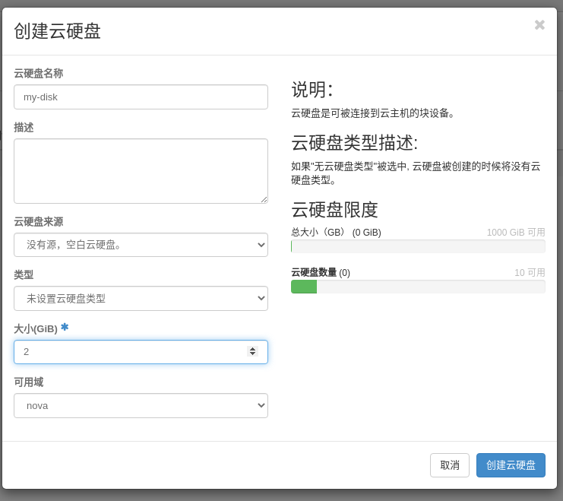This screenshot has height=501, width=563.
Task: Click the 说明 heading
Action: [x=312, y=90]
